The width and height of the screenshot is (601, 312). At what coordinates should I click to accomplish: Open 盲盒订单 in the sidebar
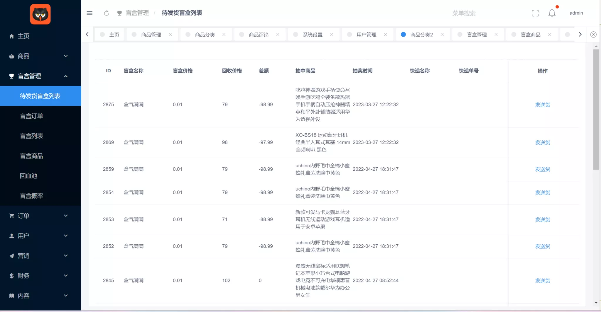(x=31, y=116)
